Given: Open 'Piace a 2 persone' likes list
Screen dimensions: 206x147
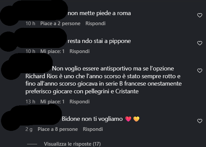Looking at the screenshot, I should click(x=60, y=23).
